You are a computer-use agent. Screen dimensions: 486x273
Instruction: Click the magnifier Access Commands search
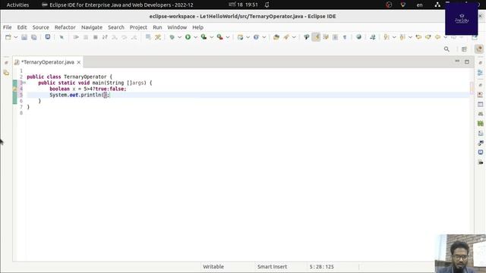coord(447,49)
